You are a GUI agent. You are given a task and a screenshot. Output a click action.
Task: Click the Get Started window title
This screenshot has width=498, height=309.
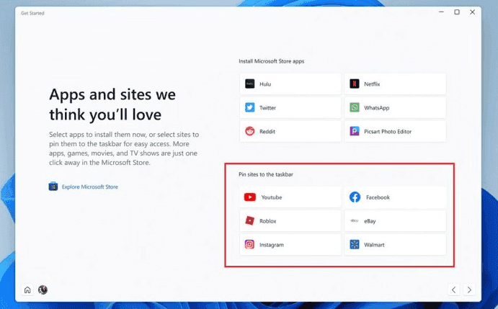pyautogui.click(x=32, y=13)
